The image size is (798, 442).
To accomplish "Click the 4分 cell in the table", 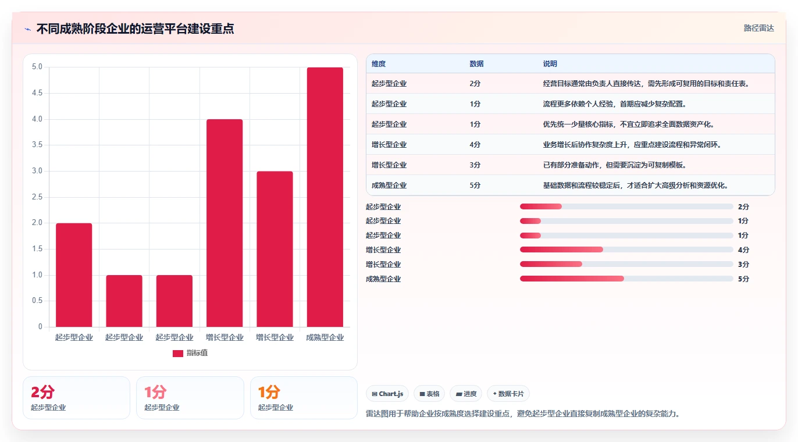I will point(475,145).
